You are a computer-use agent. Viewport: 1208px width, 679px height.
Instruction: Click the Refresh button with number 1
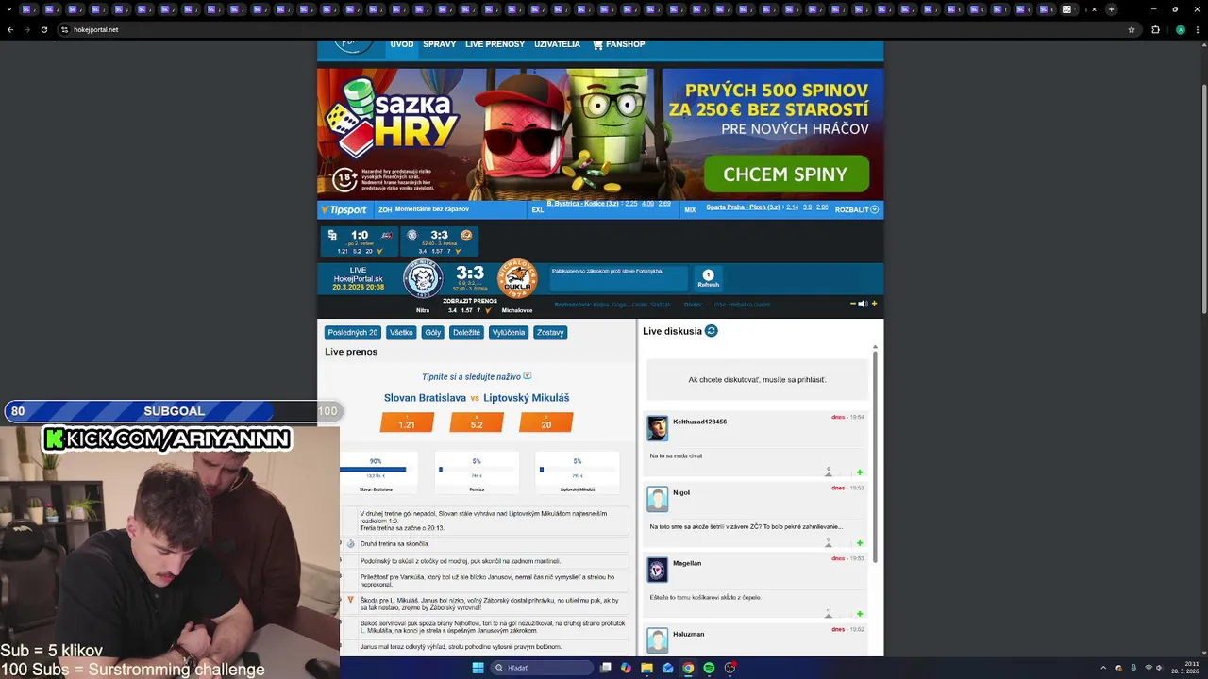point(708,278)
